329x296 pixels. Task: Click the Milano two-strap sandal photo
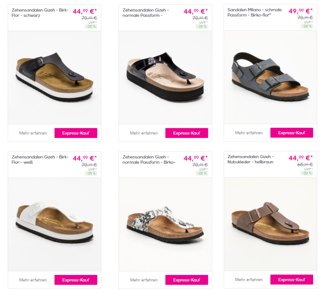click(x=270, y=78)
